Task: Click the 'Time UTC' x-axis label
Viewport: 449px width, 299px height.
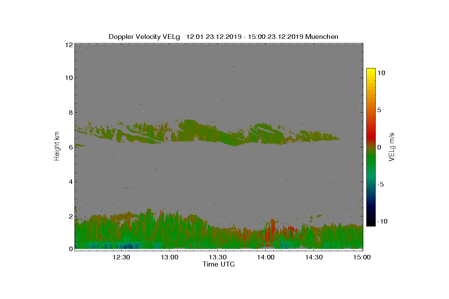Action: click(219, 264)
